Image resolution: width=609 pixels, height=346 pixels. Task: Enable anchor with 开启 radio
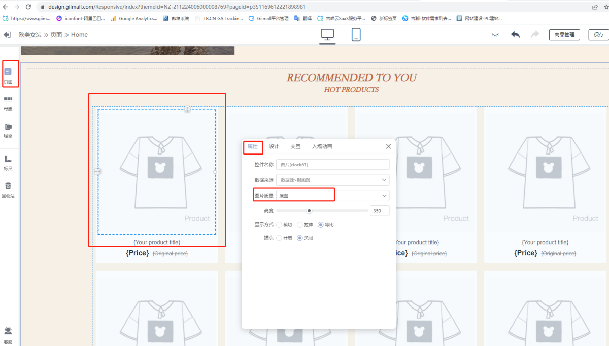click(279, 238)
